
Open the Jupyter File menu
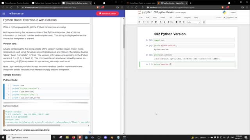(141, 17)
